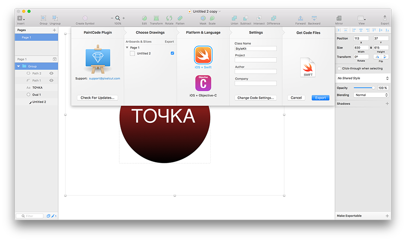Click Check For Updates button

coord(97,98)
